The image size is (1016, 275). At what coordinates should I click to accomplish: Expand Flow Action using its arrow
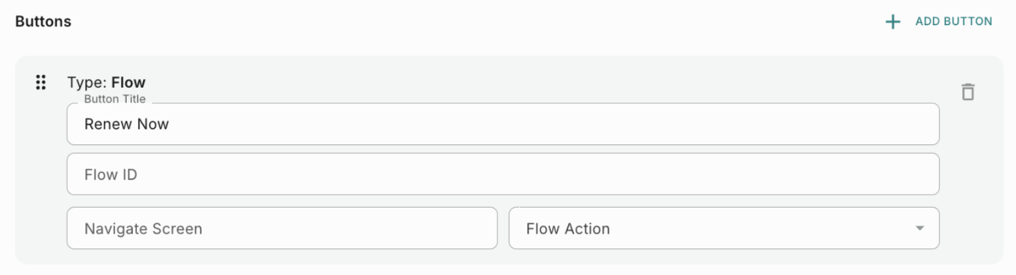920,229
